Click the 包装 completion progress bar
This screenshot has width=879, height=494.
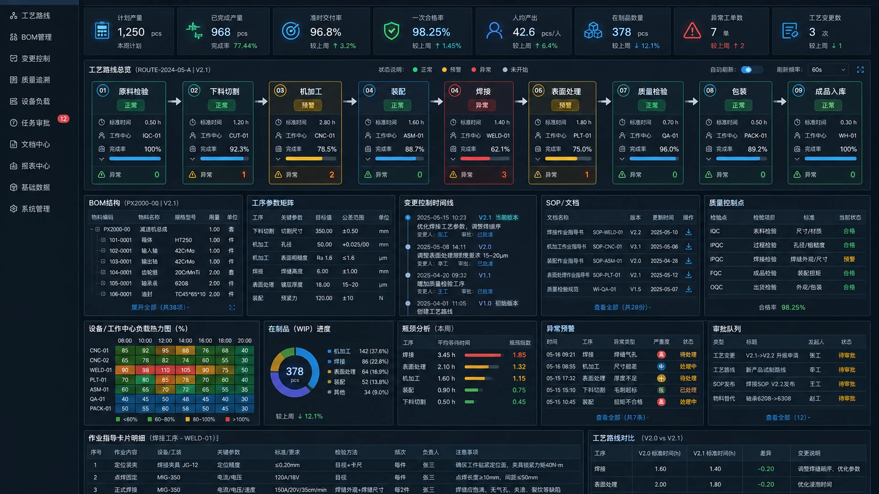(x=741, y=159)
